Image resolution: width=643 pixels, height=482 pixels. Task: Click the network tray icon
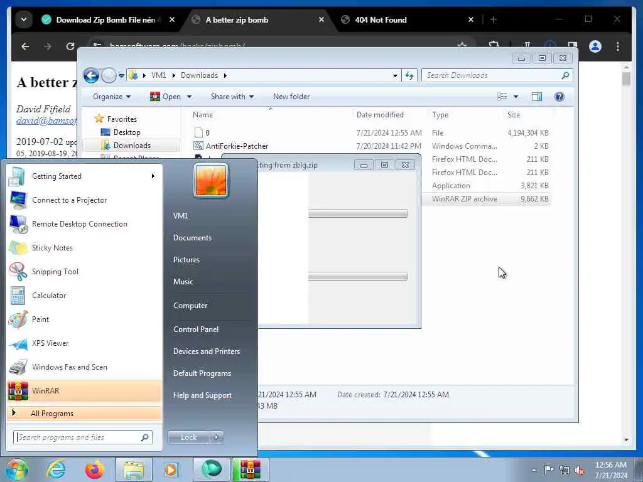pos(565,471)
